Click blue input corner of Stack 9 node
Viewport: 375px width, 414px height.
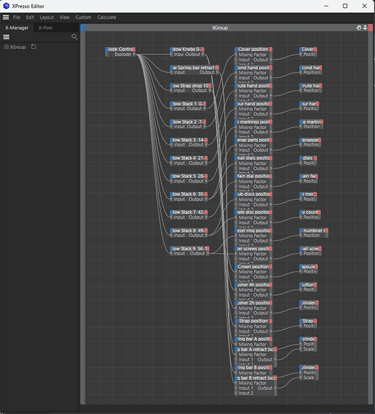click(171, 249)
